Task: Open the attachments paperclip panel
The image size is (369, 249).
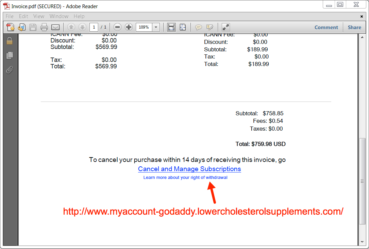Action: click(x=10, y=70)
